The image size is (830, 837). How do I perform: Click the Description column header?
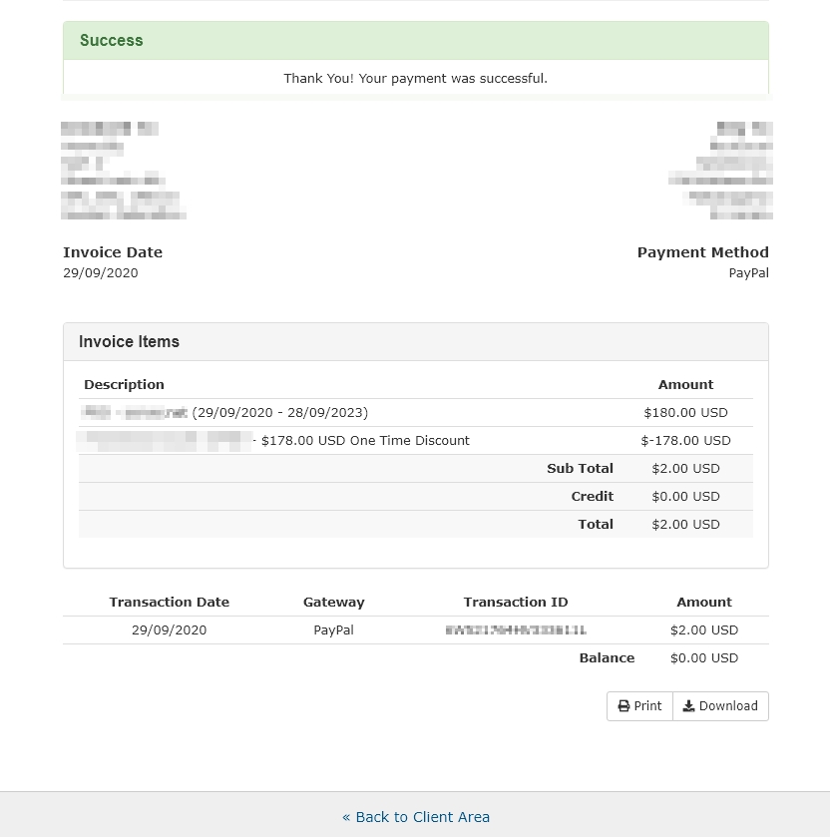click(124, 384)
